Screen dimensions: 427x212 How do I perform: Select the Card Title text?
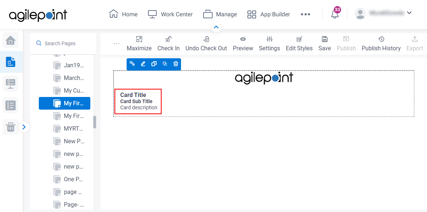click(x=133, y=95)
